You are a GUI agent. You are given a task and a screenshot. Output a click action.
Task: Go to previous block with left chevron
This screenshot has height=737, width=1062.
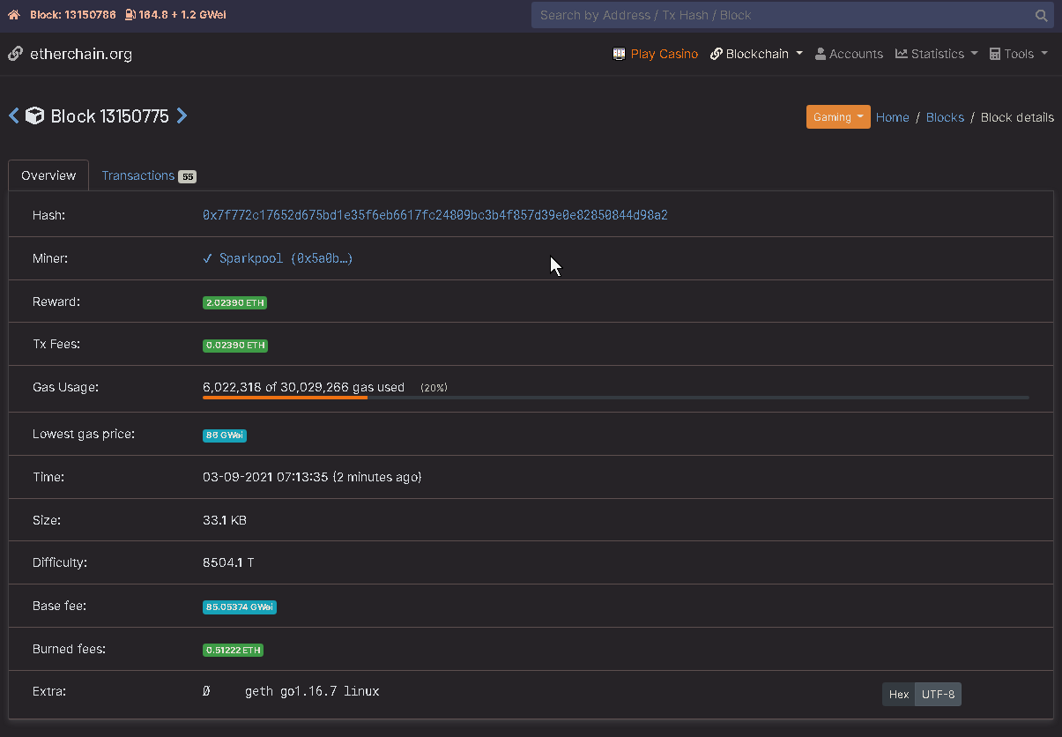tap(13, 115)
